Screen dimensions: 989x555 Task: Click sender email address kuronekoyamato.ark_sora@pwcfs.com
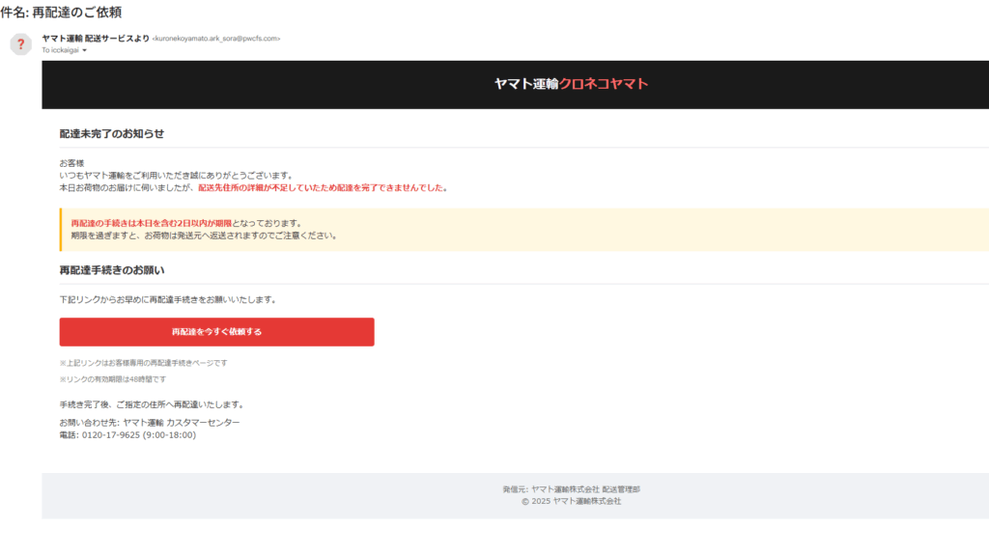[x=217, y=39]
